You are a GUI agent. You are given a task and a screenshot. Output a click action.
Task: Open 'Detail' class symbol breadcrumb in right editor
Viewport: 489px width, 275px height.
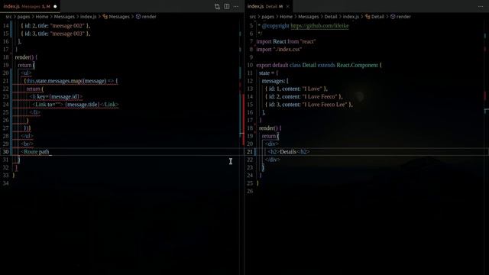click(375, 17)
